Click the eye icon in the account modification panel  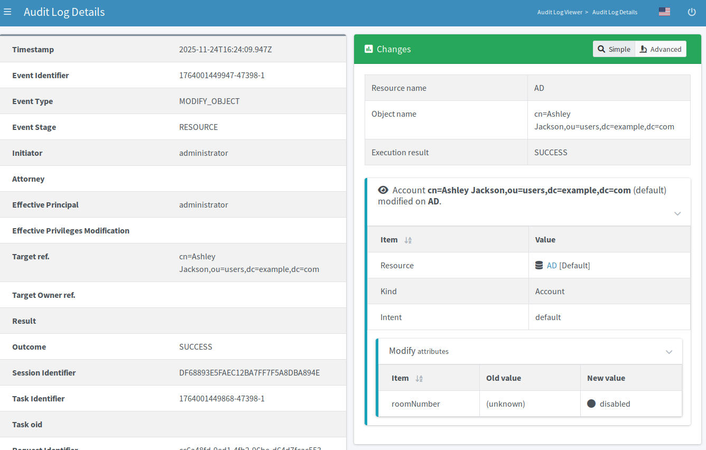(x=382, y=190)
